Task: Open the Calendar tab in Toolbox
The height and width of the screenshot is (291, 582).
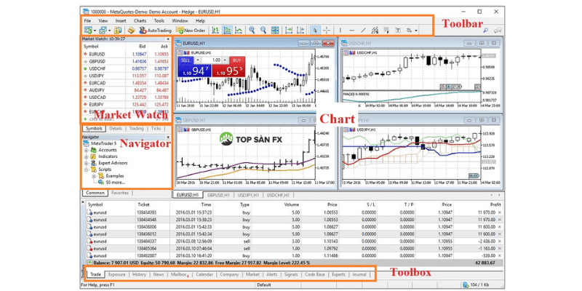Action: 204,275
